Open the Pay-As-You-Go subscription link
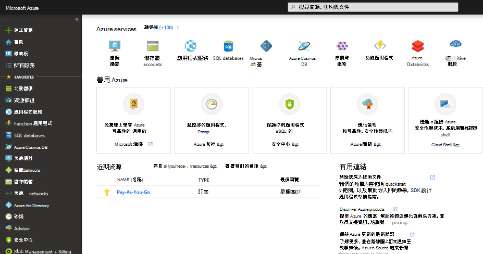Image resolution: width=483 pixels, height=254 pixels. coord(133,192)
